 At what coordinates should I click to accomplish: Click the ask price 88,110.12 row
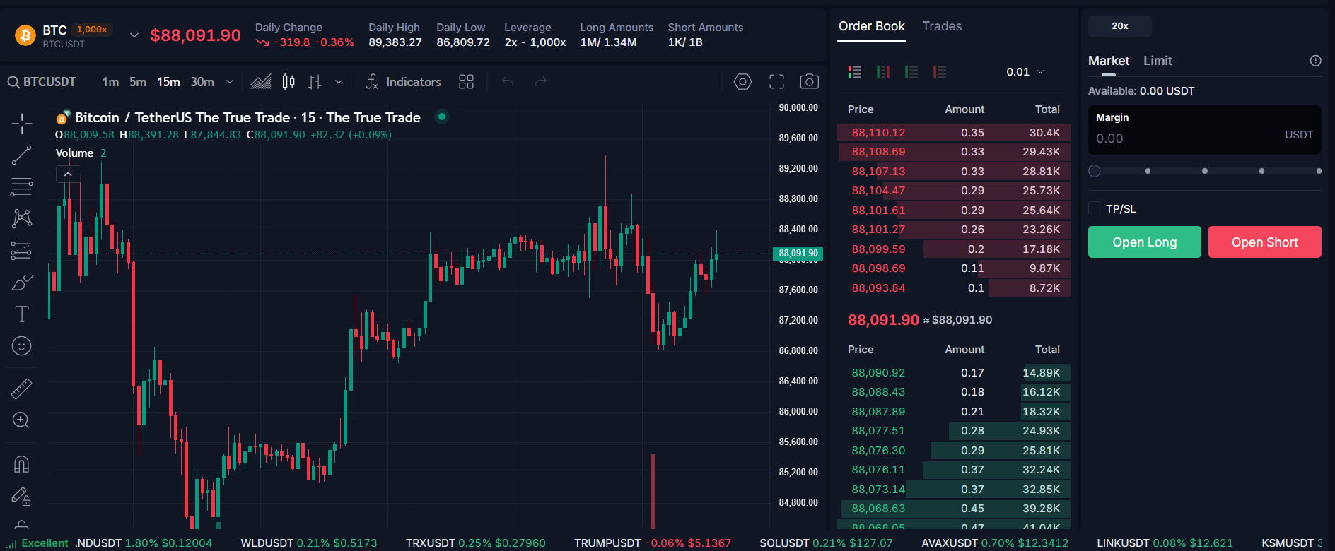[954, 133]
